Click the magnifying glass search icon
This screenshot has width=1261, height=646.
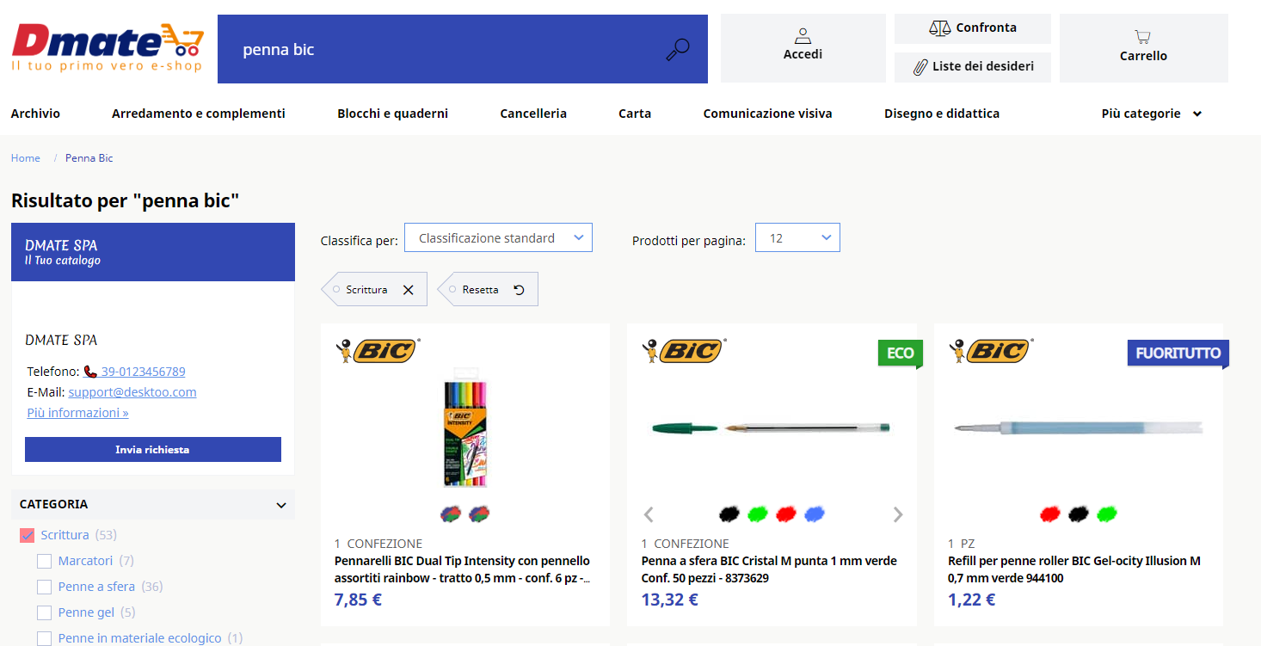[678, 50]
